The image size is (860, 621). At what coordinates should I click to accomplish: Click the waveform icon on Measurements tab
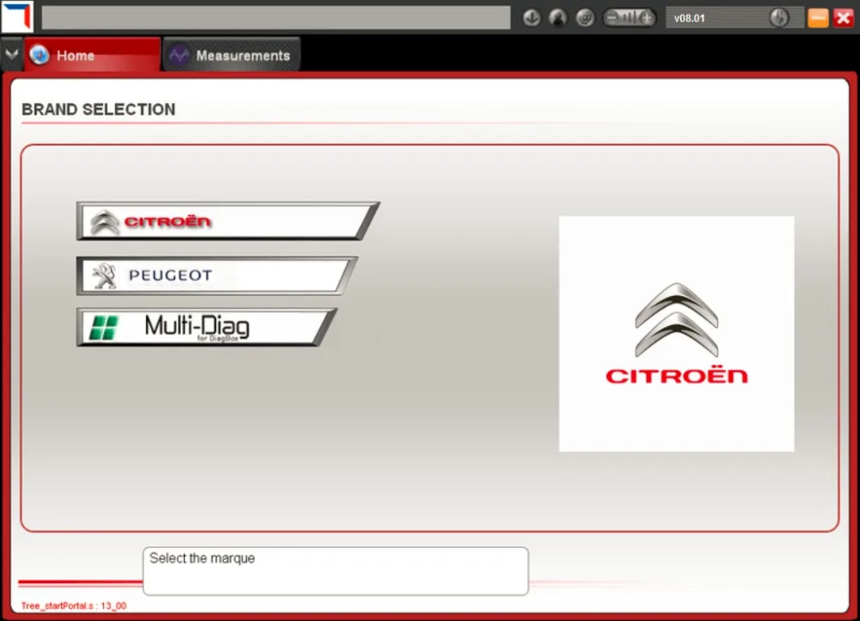tap(178, 55)
